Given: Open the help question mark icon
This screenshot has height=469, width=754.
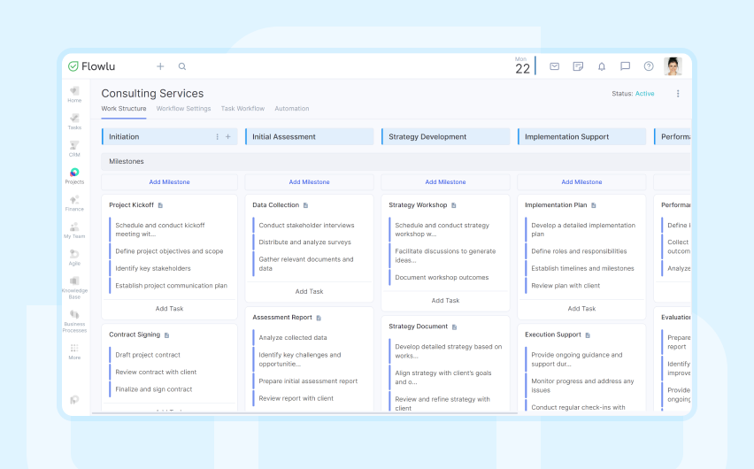Looking at the screenshot, I should (649, 66).
